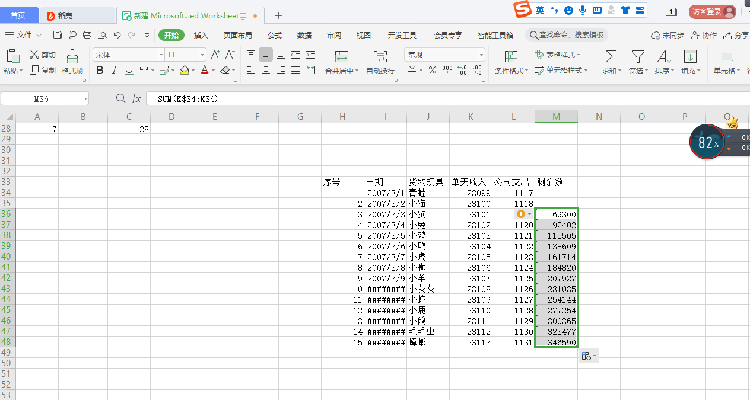
Task: Increase font size with A+ icon
Action: pos(215,55)
